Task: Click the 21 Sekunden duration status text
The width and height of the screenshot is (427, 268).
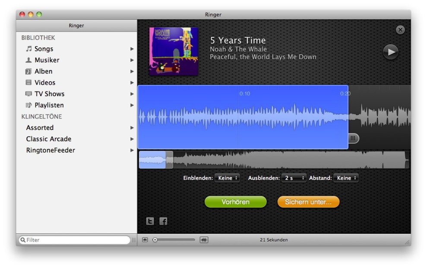Action: pyautogui.click(x=274, y=240)
